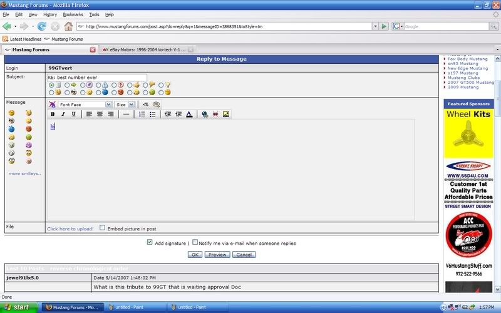Click the page scroll down arrow

497,289
